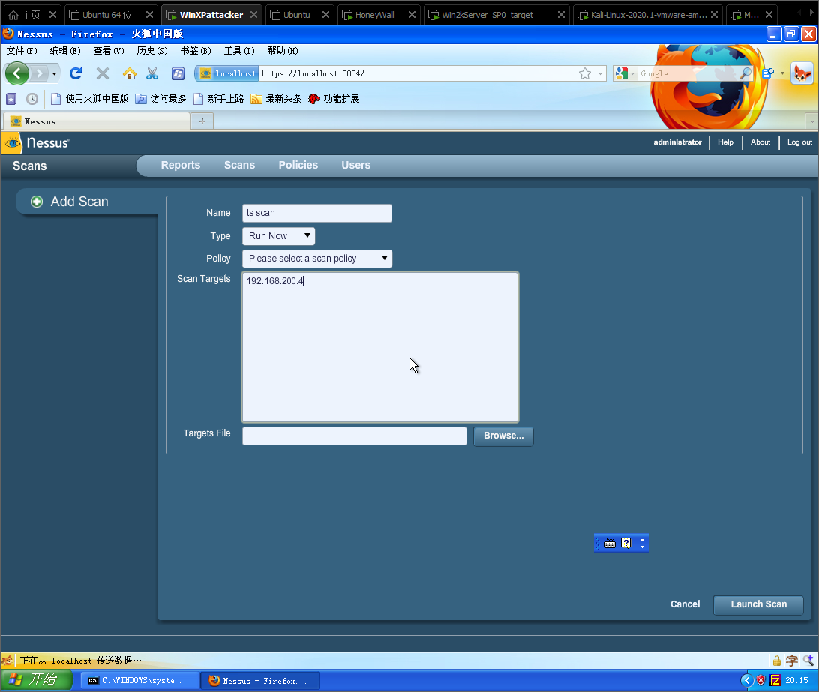
Task: Reload the Nessus page
Action: (x=76, y=73)
